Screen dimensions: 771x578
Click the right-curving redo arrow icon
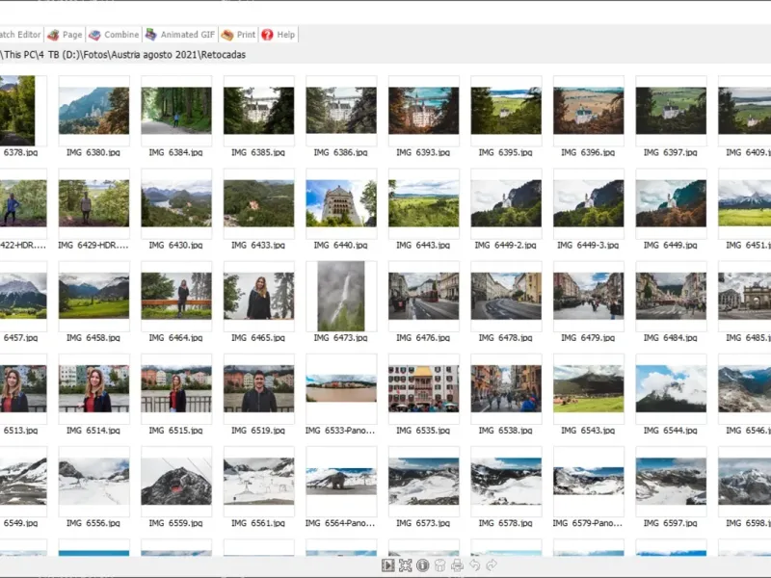click(492, 565)
